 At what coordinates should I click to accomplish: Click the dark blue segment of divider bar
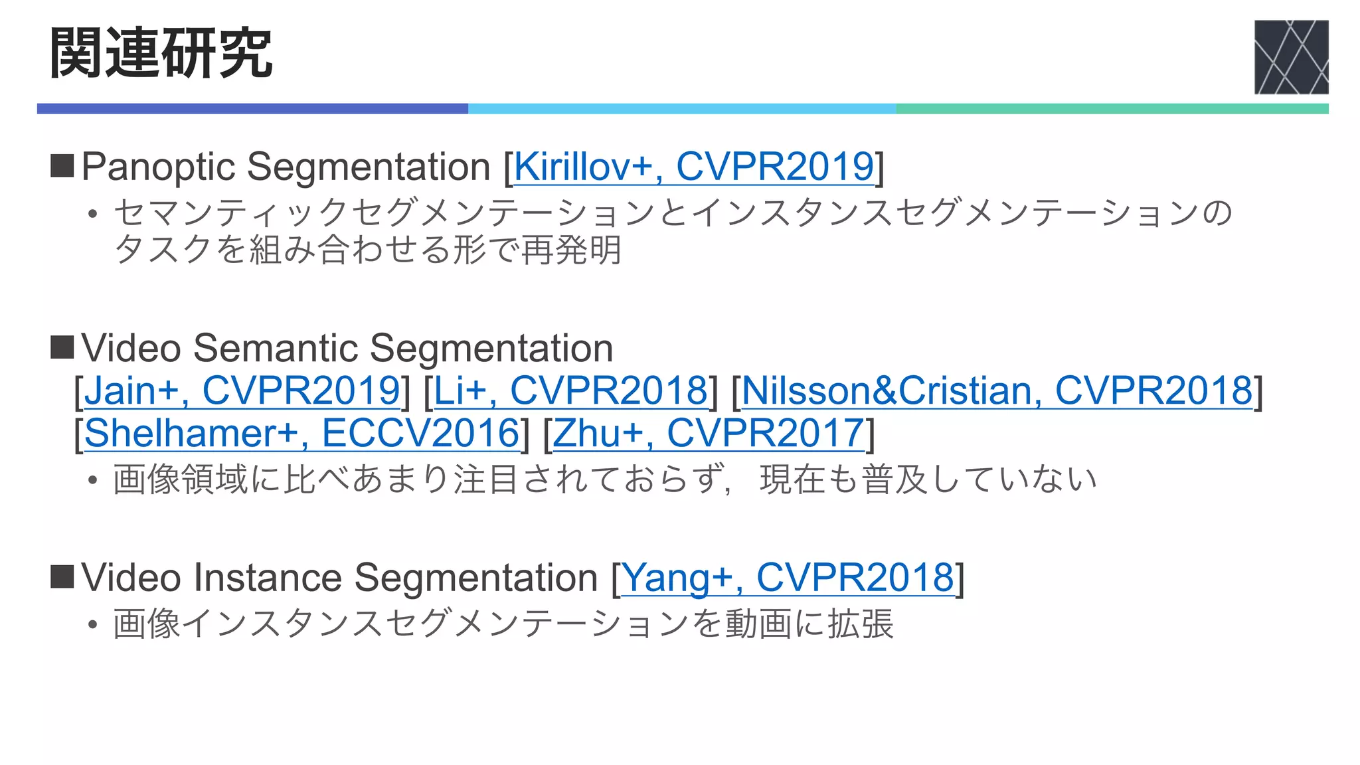[252, 109]
